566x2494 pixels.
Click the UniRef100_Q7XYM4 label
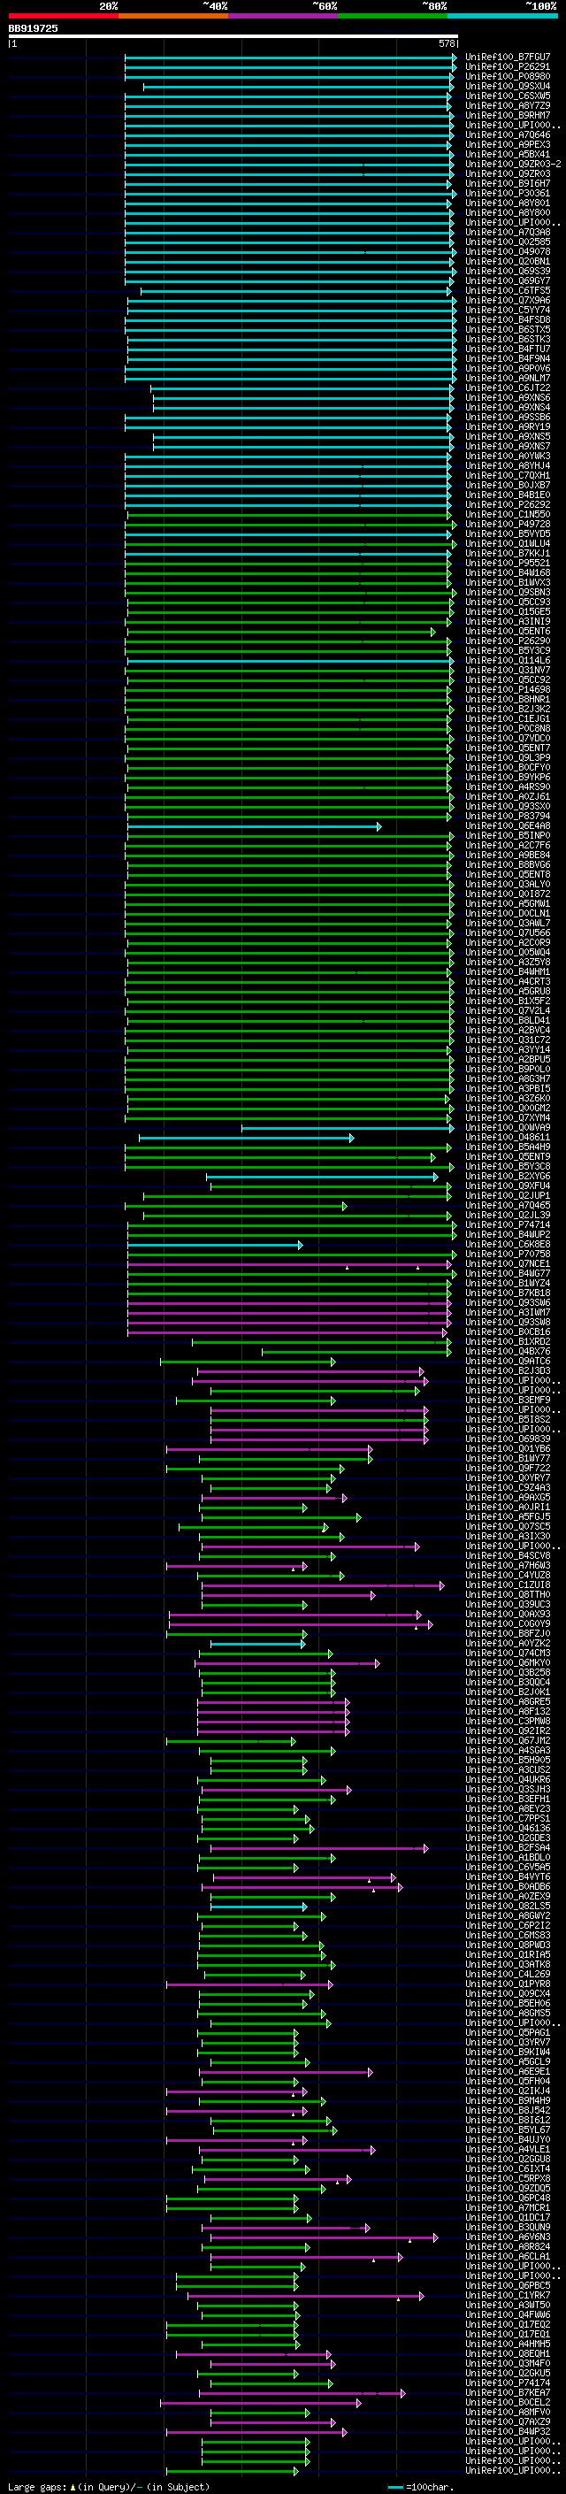coord(507,1118)
